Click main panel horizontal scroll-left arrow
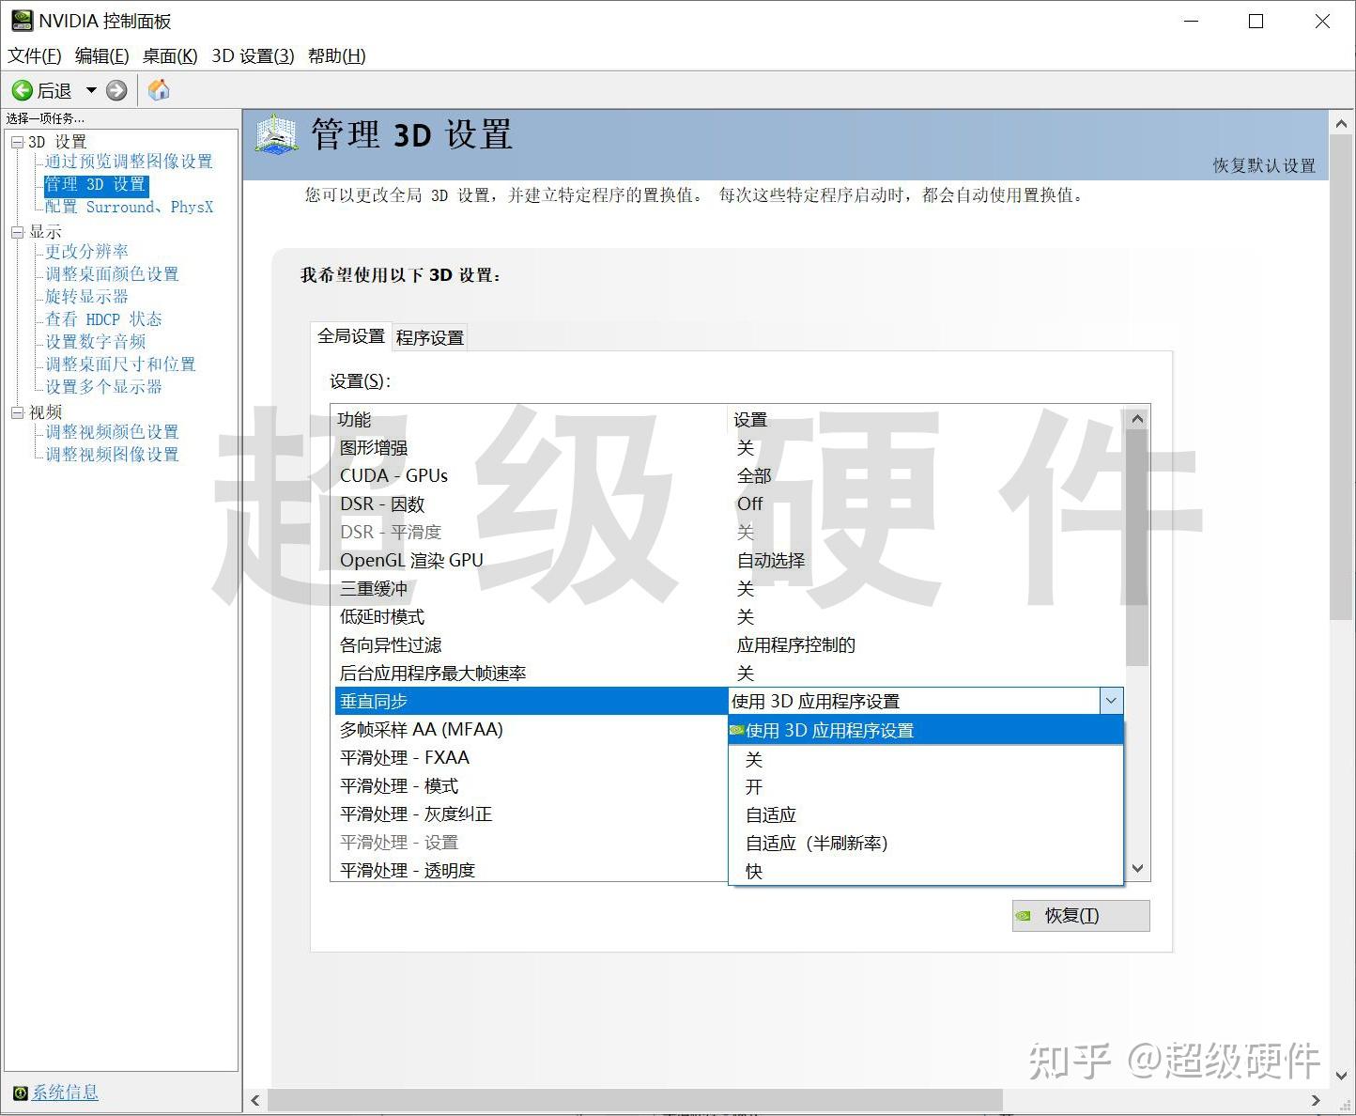Viewport: 1356px width, 1116px height. 255,1100
